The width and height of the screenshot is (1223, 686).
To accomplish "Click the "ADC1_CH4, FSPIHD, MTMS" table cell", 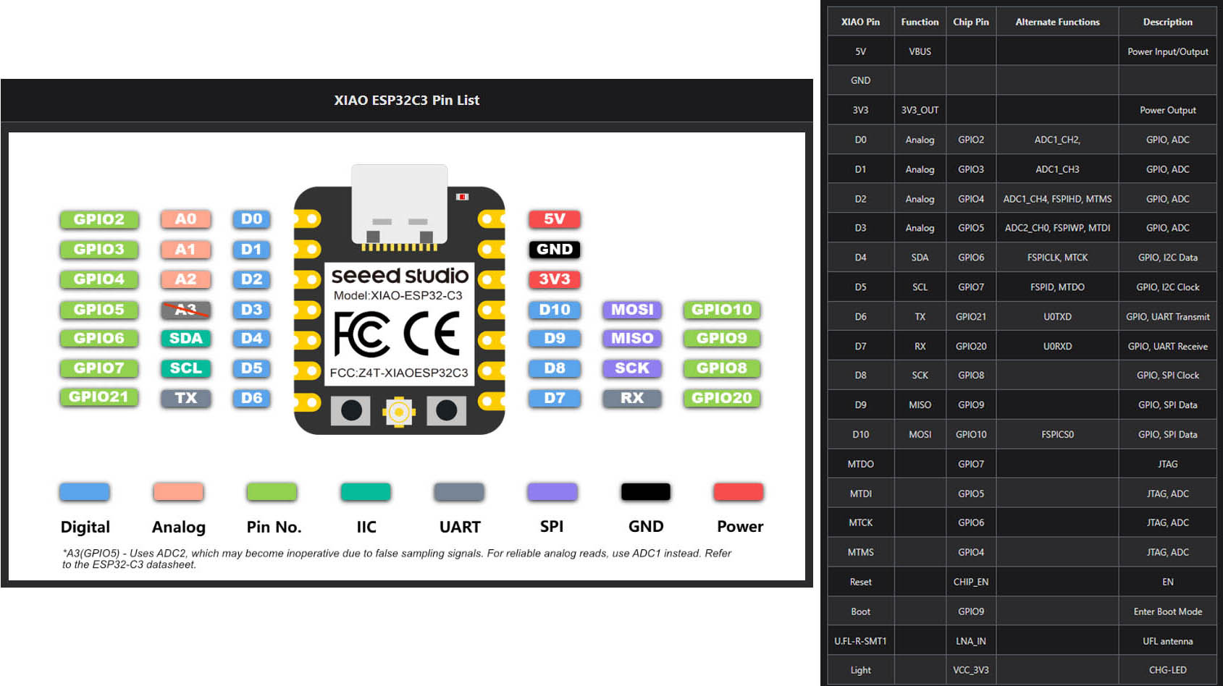I will pos(1057,199).
